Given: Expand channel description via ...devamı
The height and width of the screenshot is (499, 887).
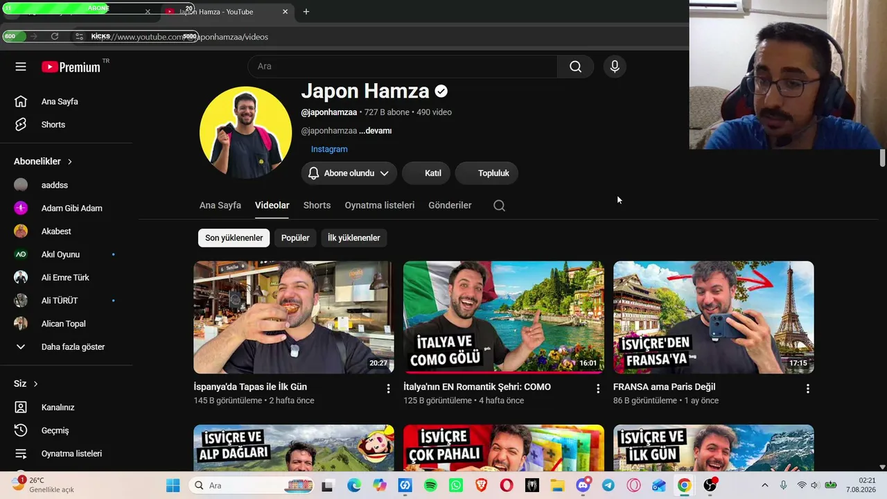Looking at the screenshot, I should (375, 131).
